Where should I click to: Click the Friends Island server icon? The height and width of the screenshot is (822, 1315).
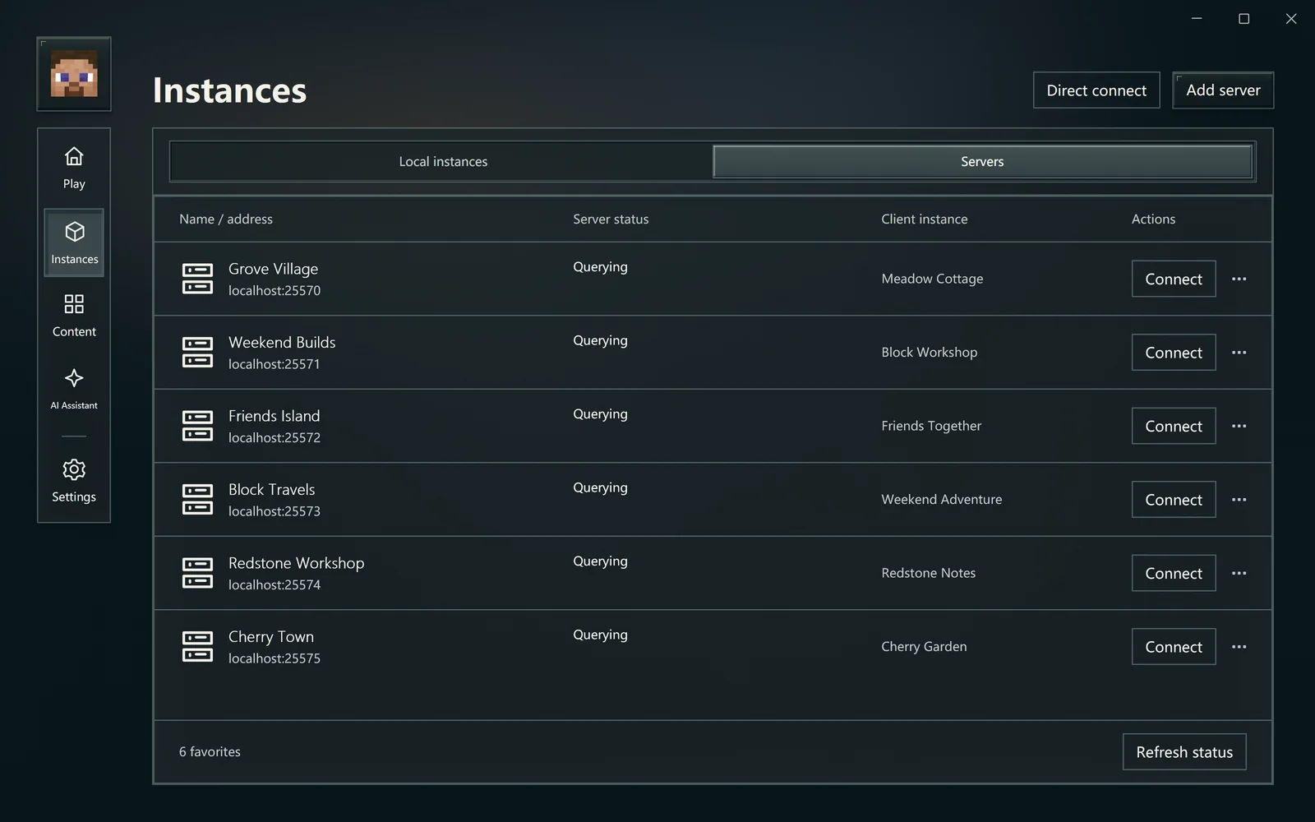pyautogui.click(x=197, y=426)
